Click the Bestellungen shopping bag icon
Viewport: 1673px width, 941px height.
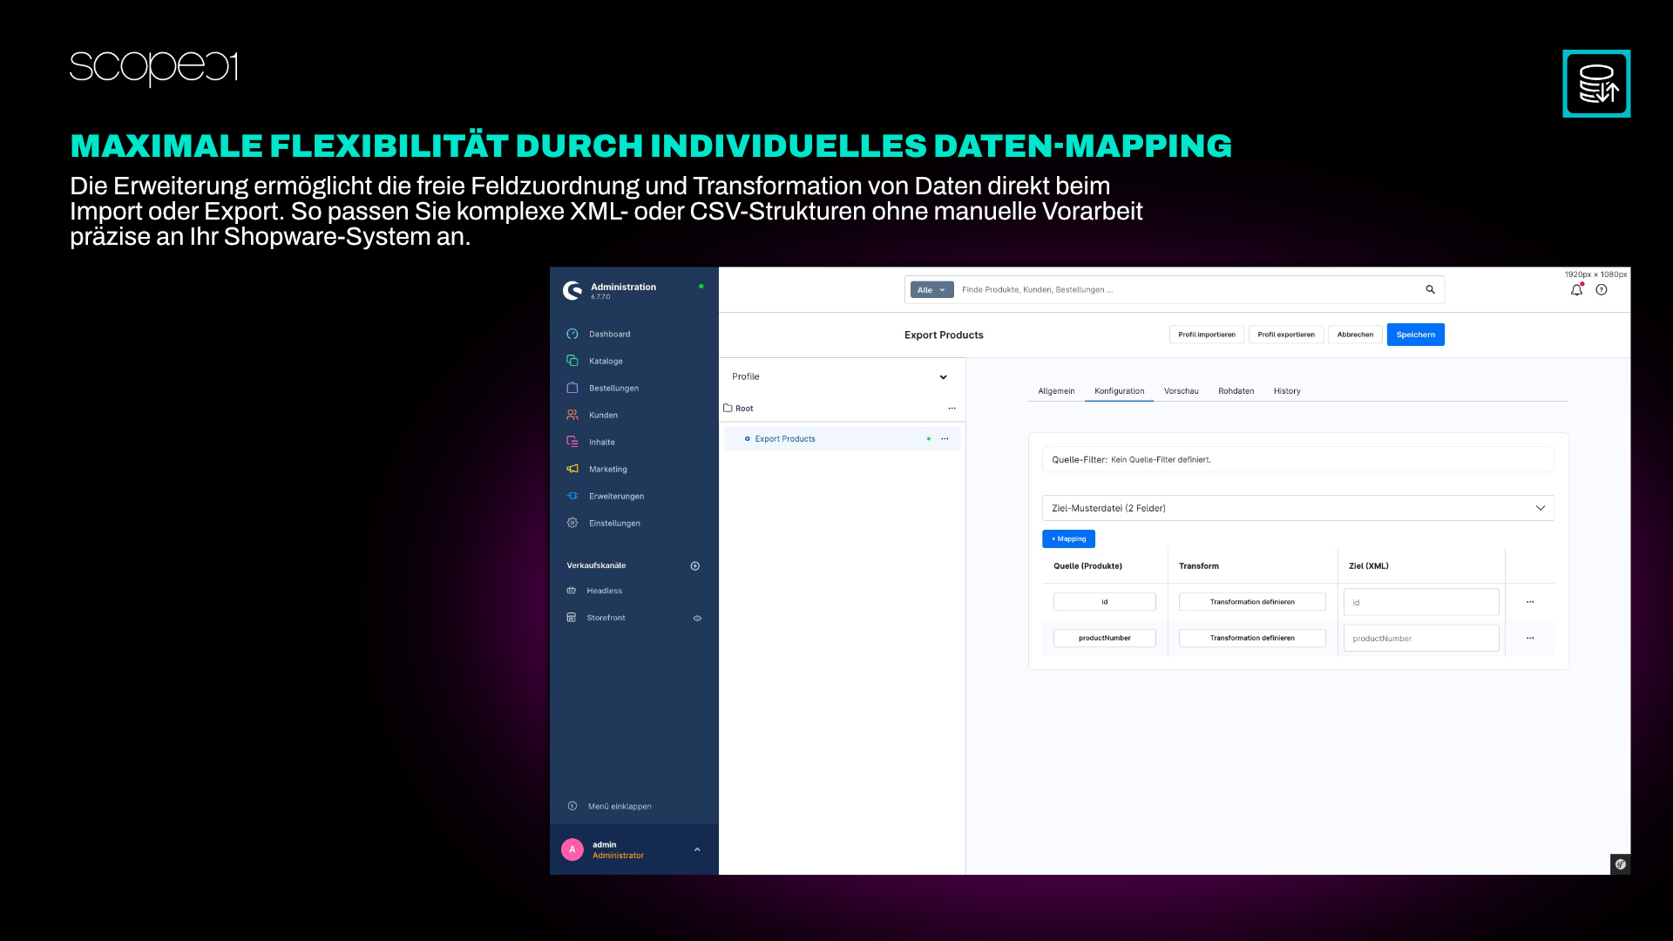pos(572,388)
